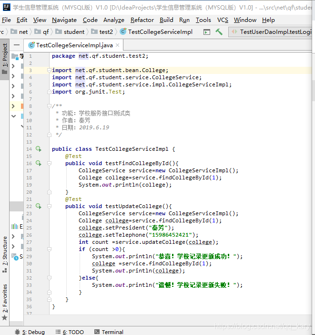315x335 pixels.
Task: Click the "15986452421" string literal
Action: point(170,235)
